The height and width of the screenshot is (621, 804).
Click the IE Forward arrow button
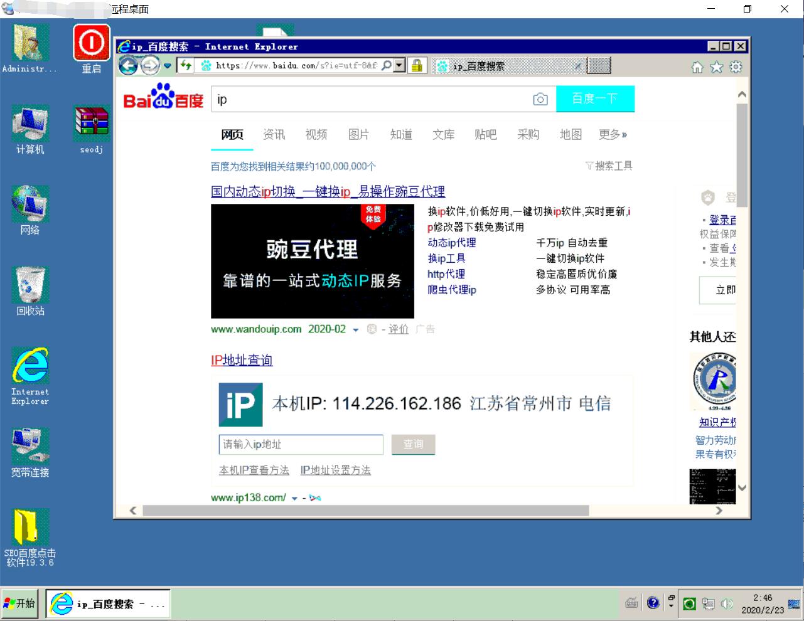coord(150,65)
